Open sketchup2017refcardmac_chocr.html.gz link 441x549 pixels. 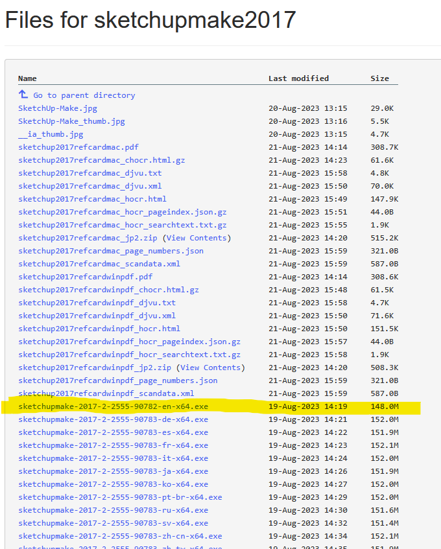pyautogui.click(x=102, y=160)
